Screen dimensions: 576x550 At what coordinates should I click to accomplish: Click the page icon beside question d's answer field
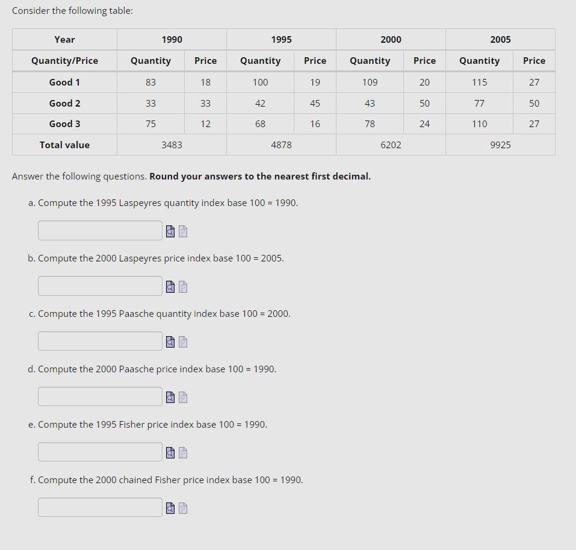(x=182, y=396)
